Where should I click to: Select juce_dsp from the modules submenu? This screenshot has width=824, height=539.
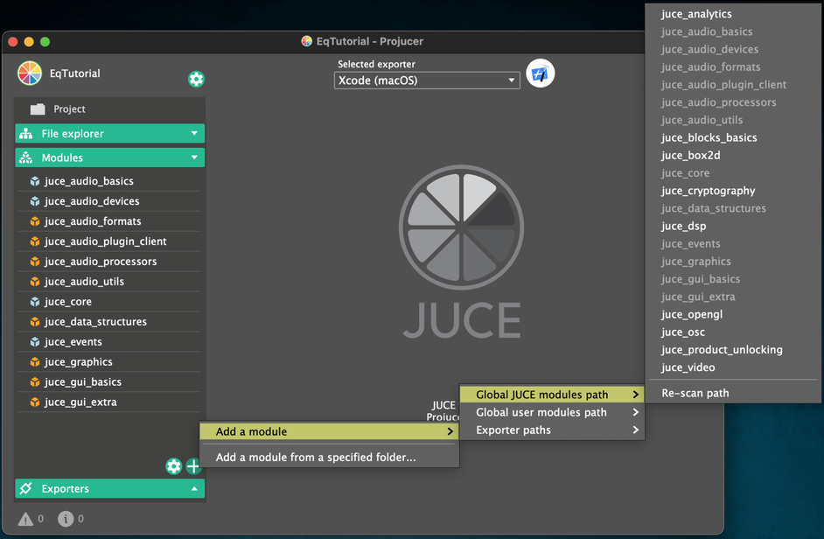(x=684, y=226)
